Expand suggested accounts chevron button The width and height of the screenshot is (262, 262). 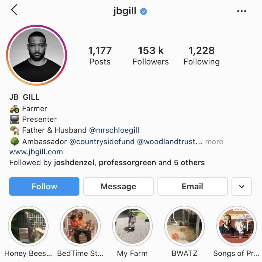[242, 186]
